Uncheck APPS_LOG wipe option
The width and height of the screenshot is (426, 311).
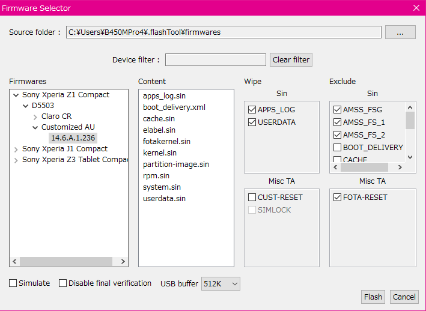pyautogui.click(x=252, y=110)
